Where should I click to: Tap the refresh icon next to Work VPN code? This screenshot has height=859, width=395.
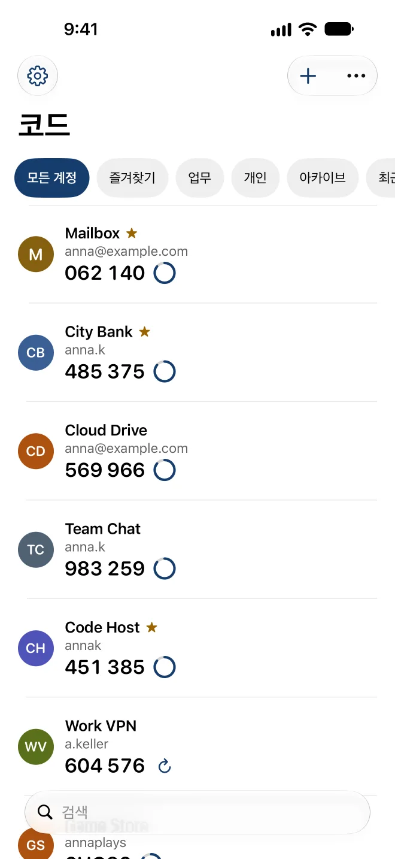pos(165,766)
